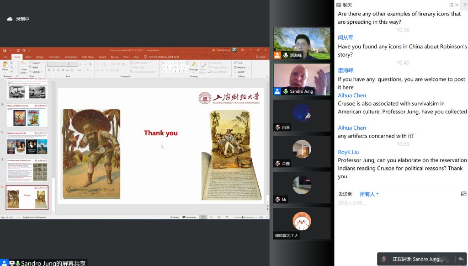The height and width of the screenshot is (266, 468).
Task: Open the Layout dropdown in Slides group
Action: click(36, 63)
